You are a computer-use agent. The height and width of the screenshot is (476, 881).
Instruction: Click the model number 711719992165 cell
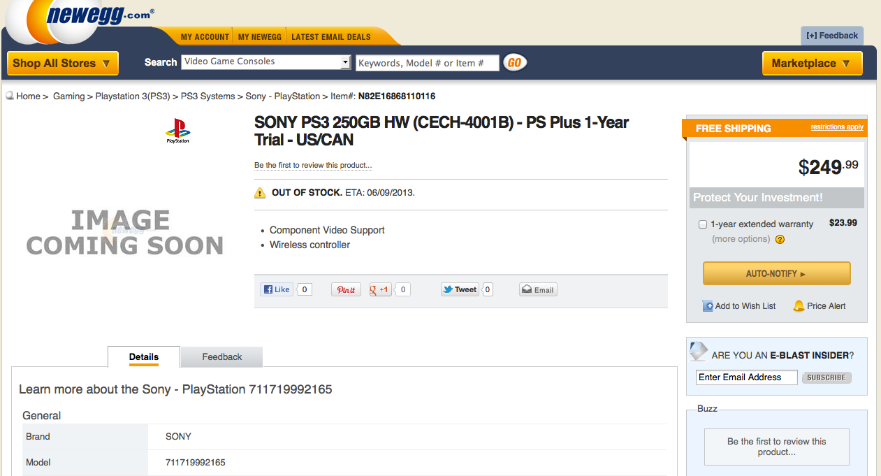tap(196, 463)
